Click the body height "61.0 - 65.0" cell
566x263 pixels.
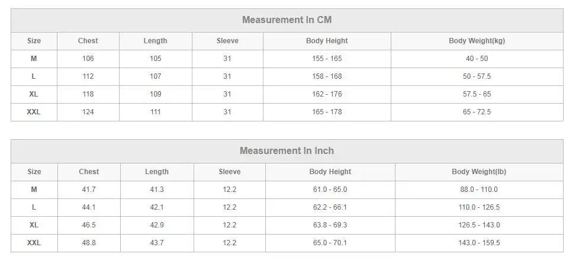click(330, 190)
